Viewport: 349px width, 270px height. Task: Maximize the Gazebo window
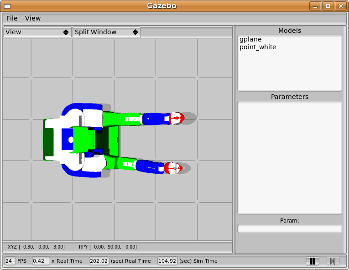(328, 6)
